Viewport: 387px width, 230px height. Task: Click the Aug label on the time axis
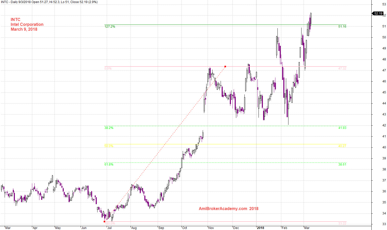pos(134,228)
